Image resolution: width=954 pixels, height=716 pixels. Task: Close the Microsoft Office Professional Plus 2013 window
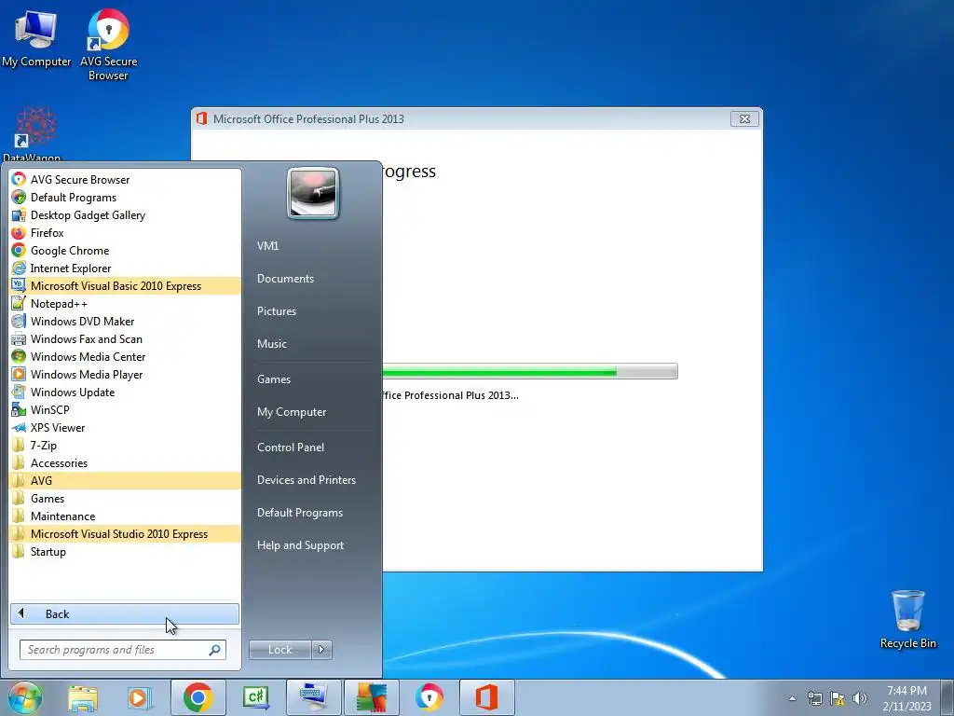click(744, 118)
